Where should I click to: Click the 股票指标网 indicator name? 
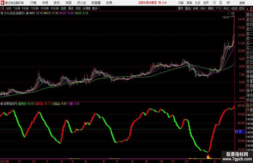pyautogui.click(x=10, y=104)
